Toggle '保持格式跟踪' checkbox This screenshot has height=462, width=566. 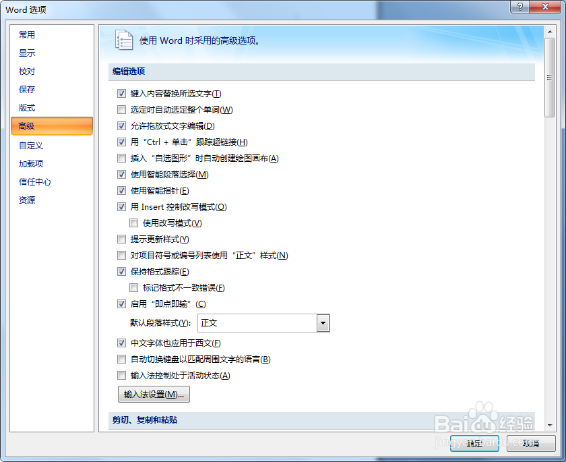coord(122,271)
